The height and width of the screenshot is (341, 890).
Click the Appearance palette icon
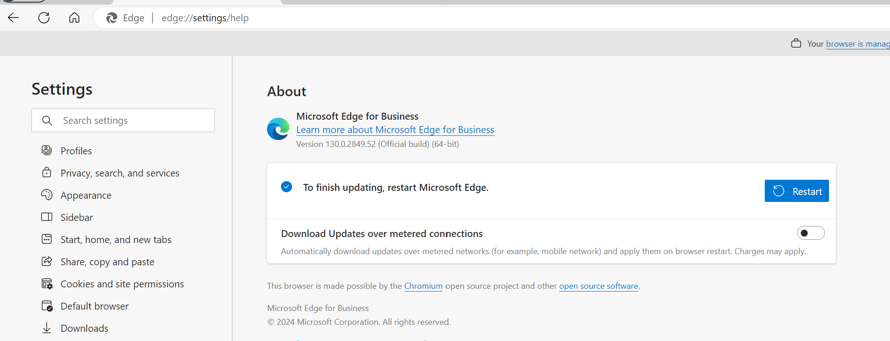[x=47, y=195]
